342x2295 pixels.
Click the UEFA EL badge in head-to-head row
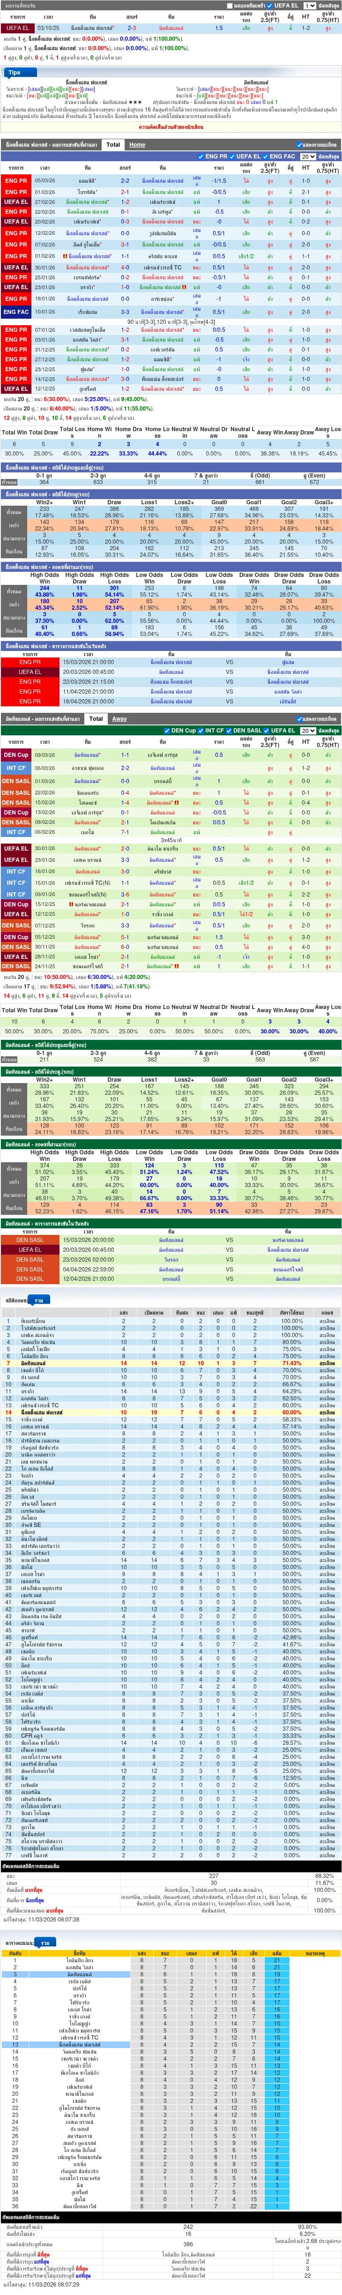point(15,28)
